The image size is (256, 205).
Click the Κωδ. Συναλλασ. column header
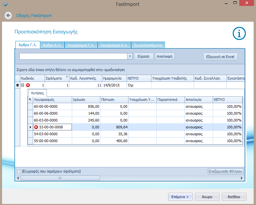[210, 78]
